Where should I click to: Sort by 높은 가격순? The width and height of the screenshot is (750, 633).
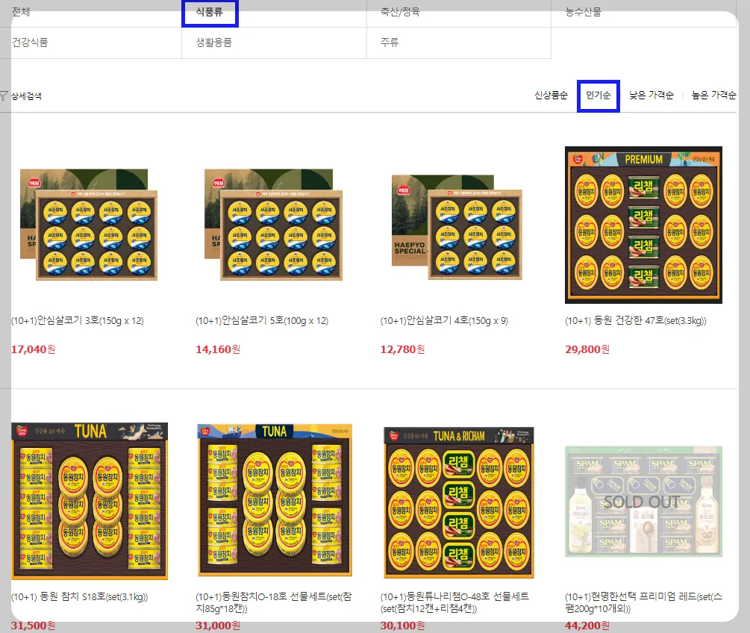[x=713, y=96]
